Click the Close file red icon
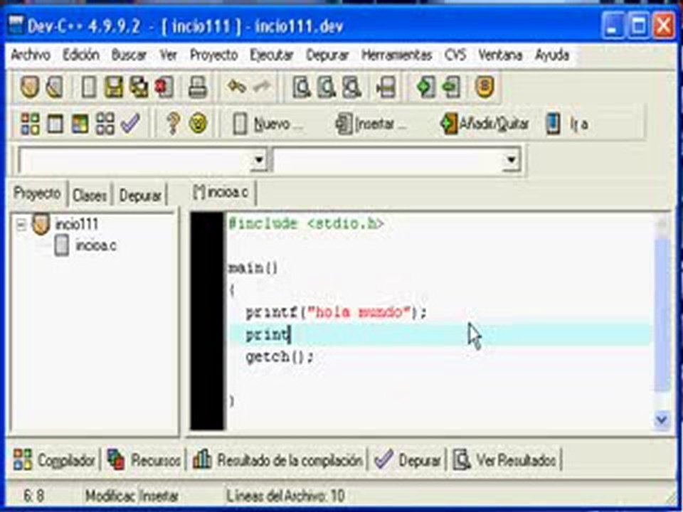683x512 pixels. coord(164,87)
